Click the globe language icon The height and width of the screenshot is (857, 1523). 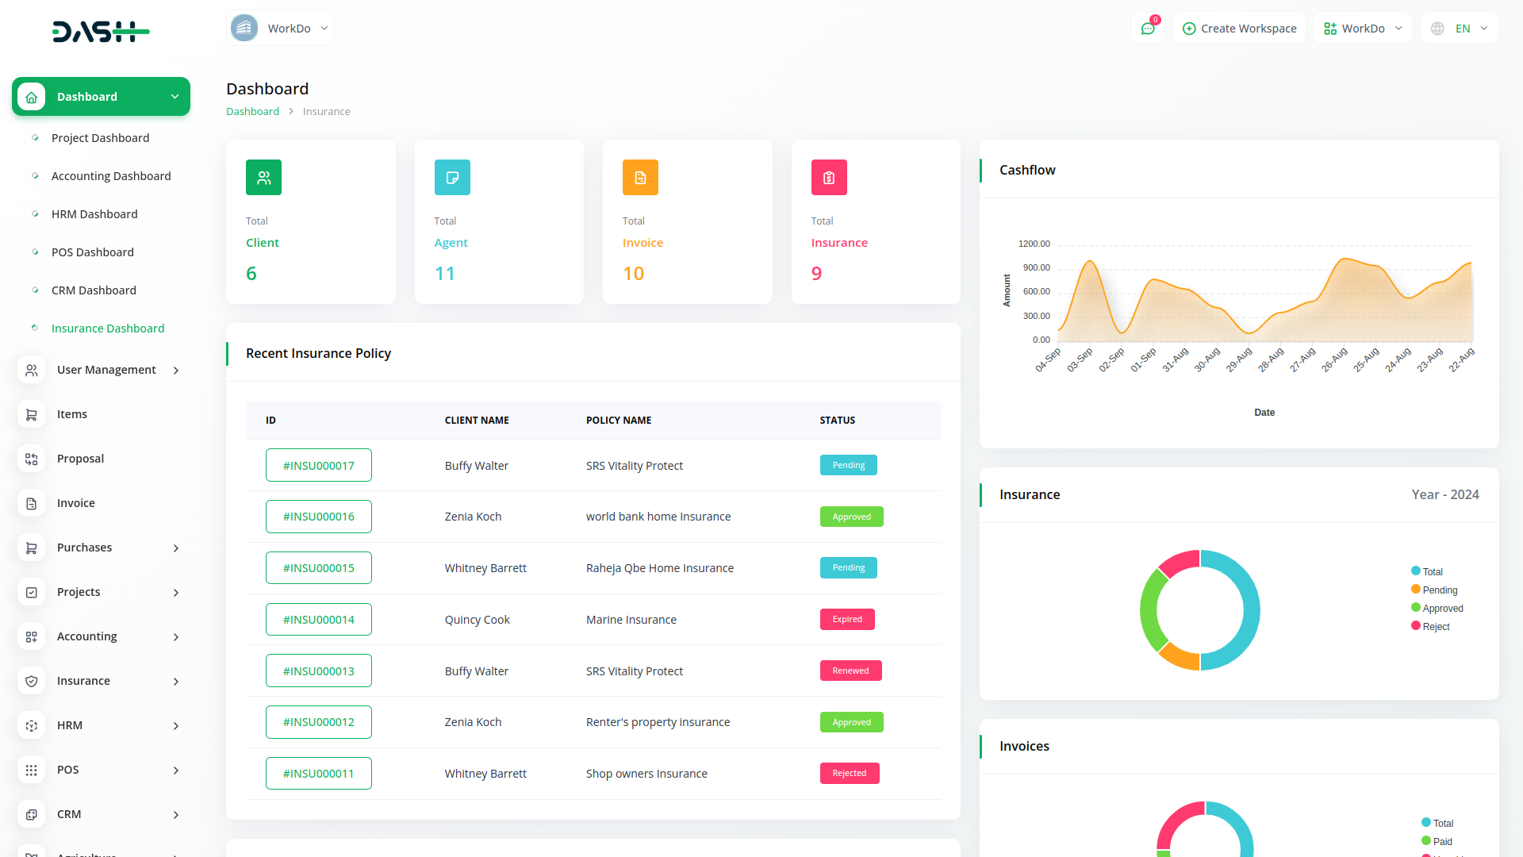[x=1437, y=29]
